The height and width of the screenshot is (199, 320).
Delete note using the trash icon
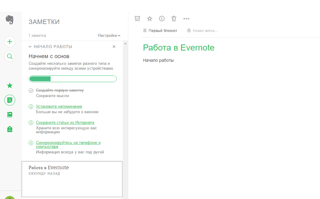(x=174, y=19)
